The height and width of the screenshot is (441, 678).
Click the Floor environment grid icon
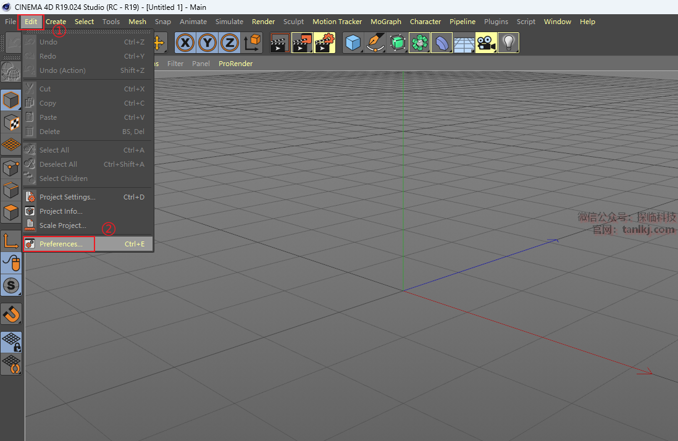click(464, 43)
